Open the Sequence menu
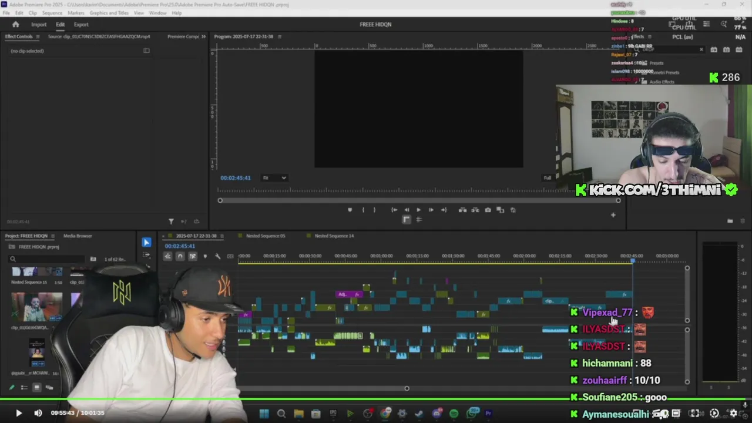Image resolution: width=752 pixels, height=423 pixels. pos(52,13)
